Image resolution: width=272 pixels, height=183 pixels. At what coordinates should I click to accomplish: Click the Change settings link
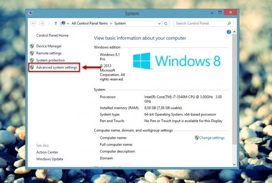pyautogui.click(x=212, y=138)
